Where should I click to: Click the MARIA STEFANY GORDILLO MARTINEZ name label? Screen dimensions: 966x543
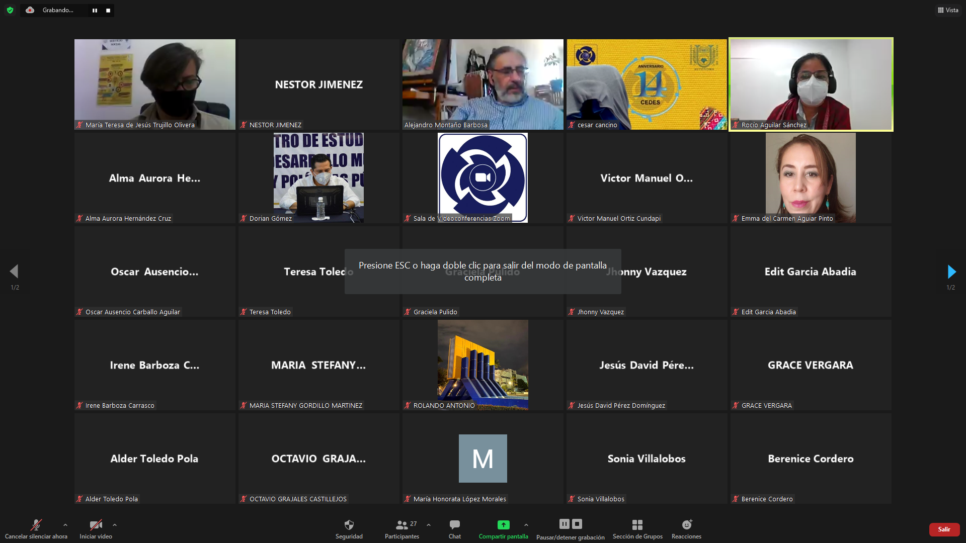click(x=306, y=405)
